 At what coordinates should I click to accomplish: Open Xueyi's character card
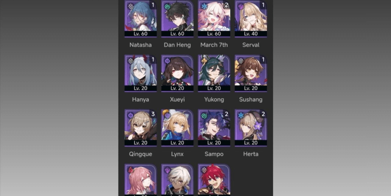177,74
